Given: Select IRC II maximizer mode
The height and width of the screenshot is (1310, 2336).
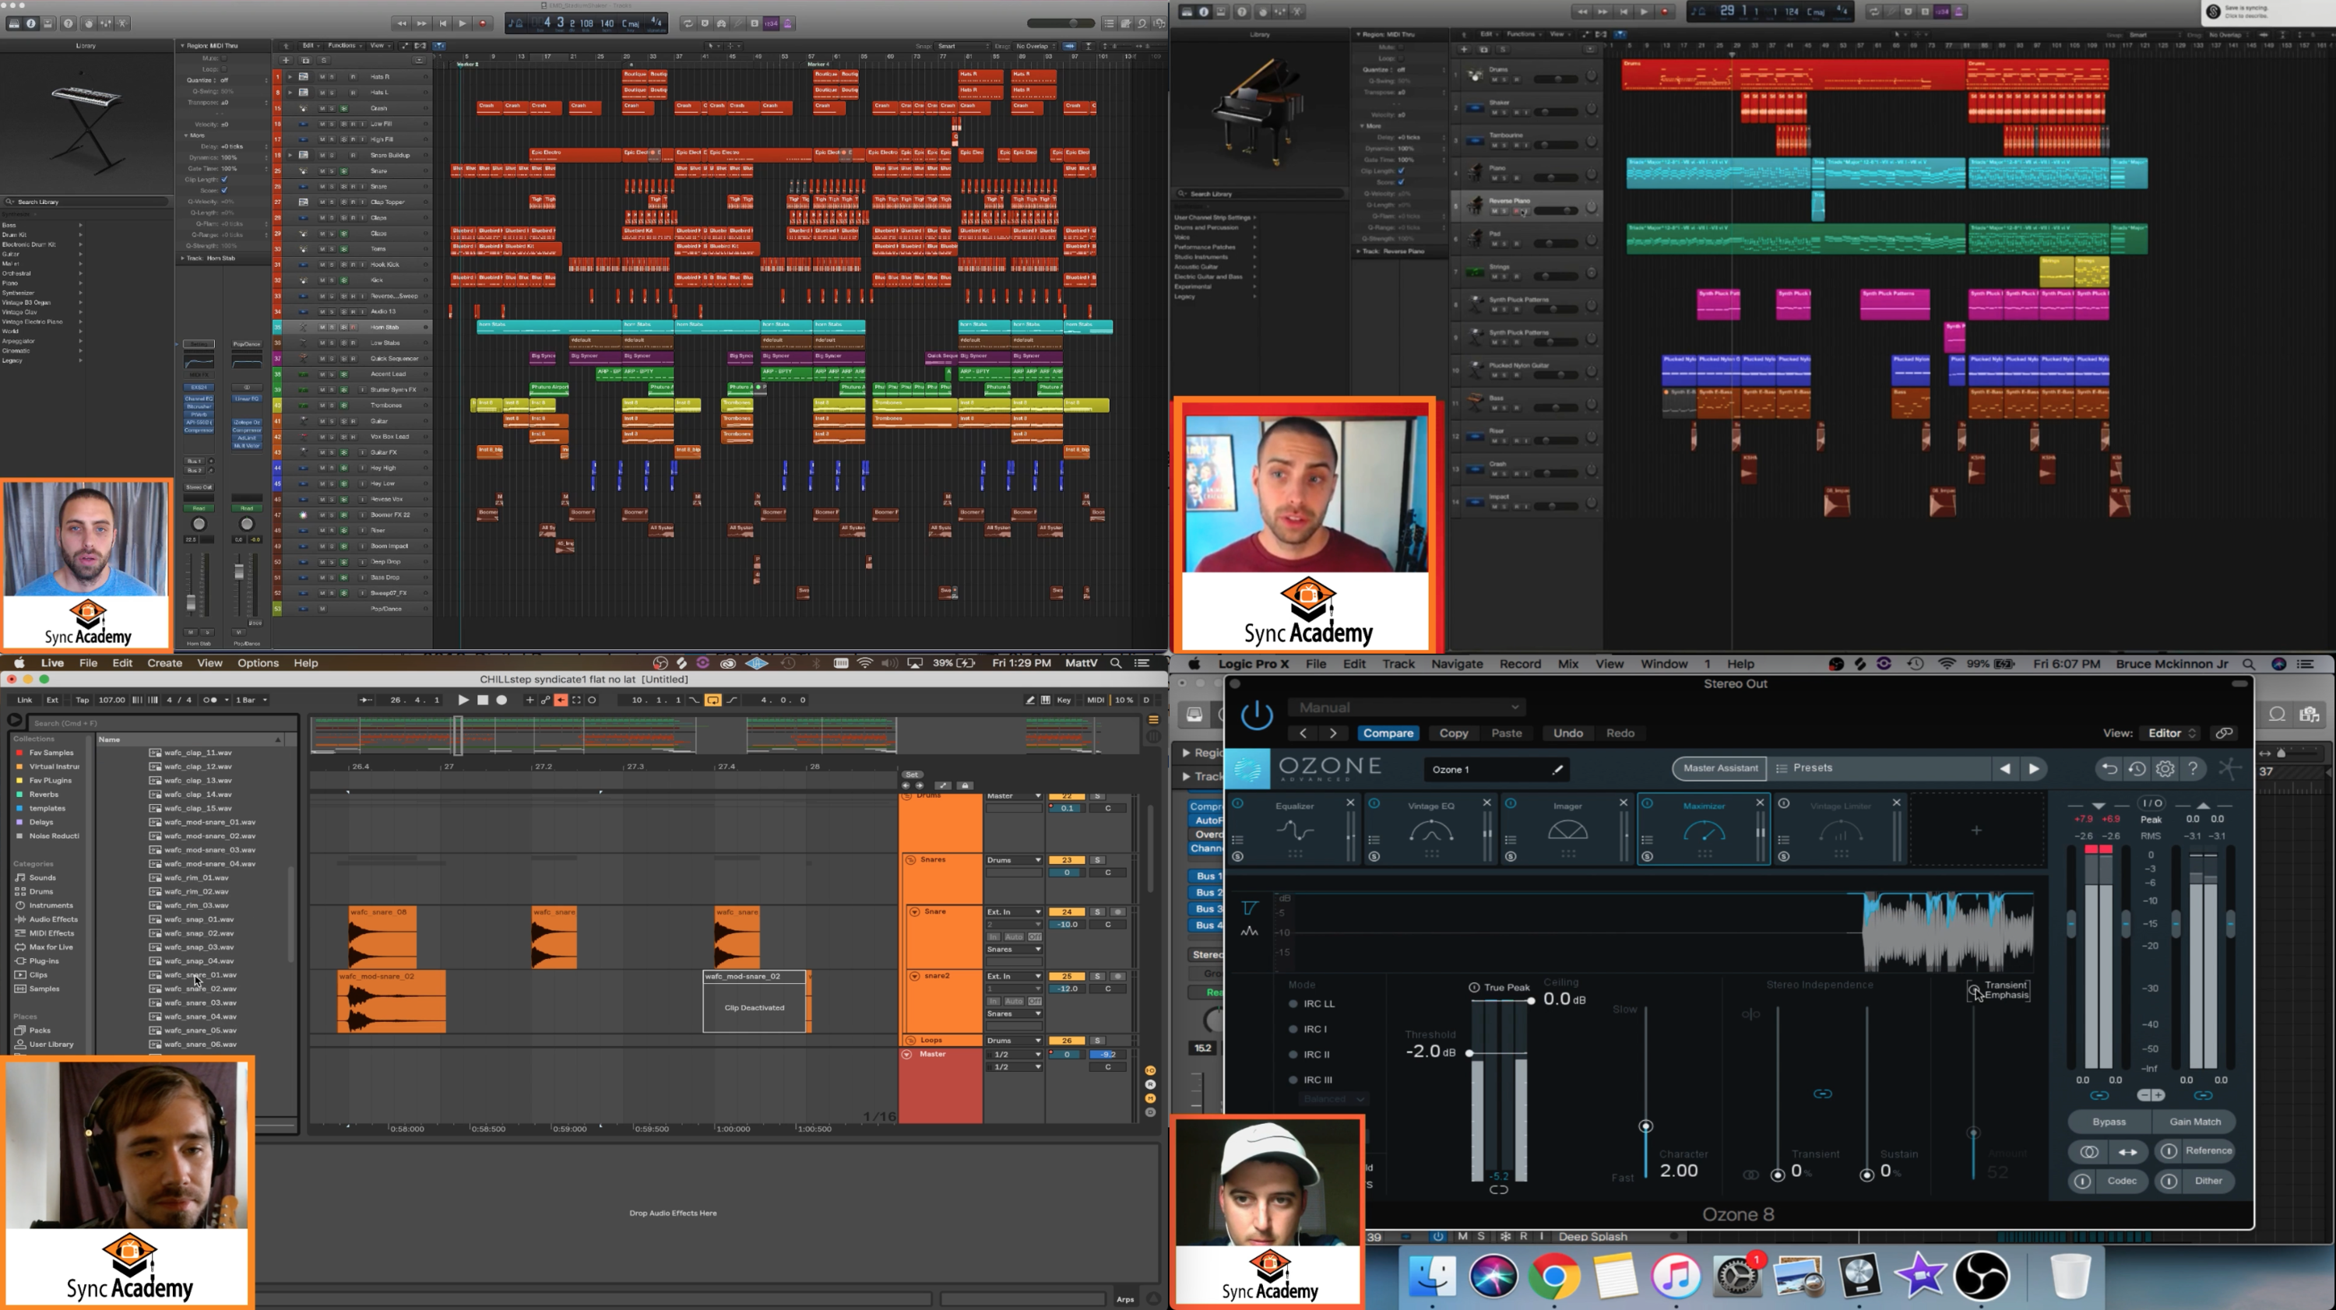Looking at the screenshot, I should (x=1310, y=1055).
